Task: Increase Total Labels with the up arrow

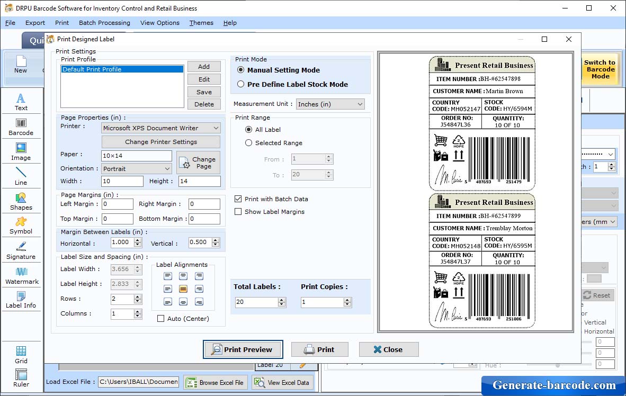Action: [282, 300]
